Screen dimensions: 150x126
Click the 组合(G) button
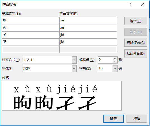click(135, 21)
